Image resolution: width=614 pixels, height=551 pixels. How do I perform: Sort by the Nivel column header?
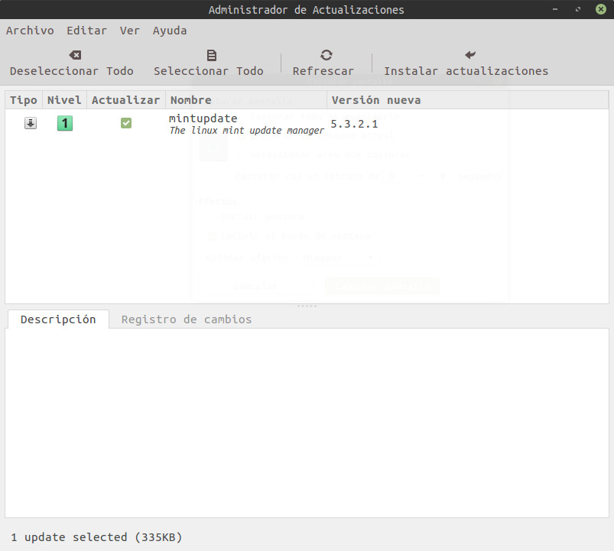(64, 100)
